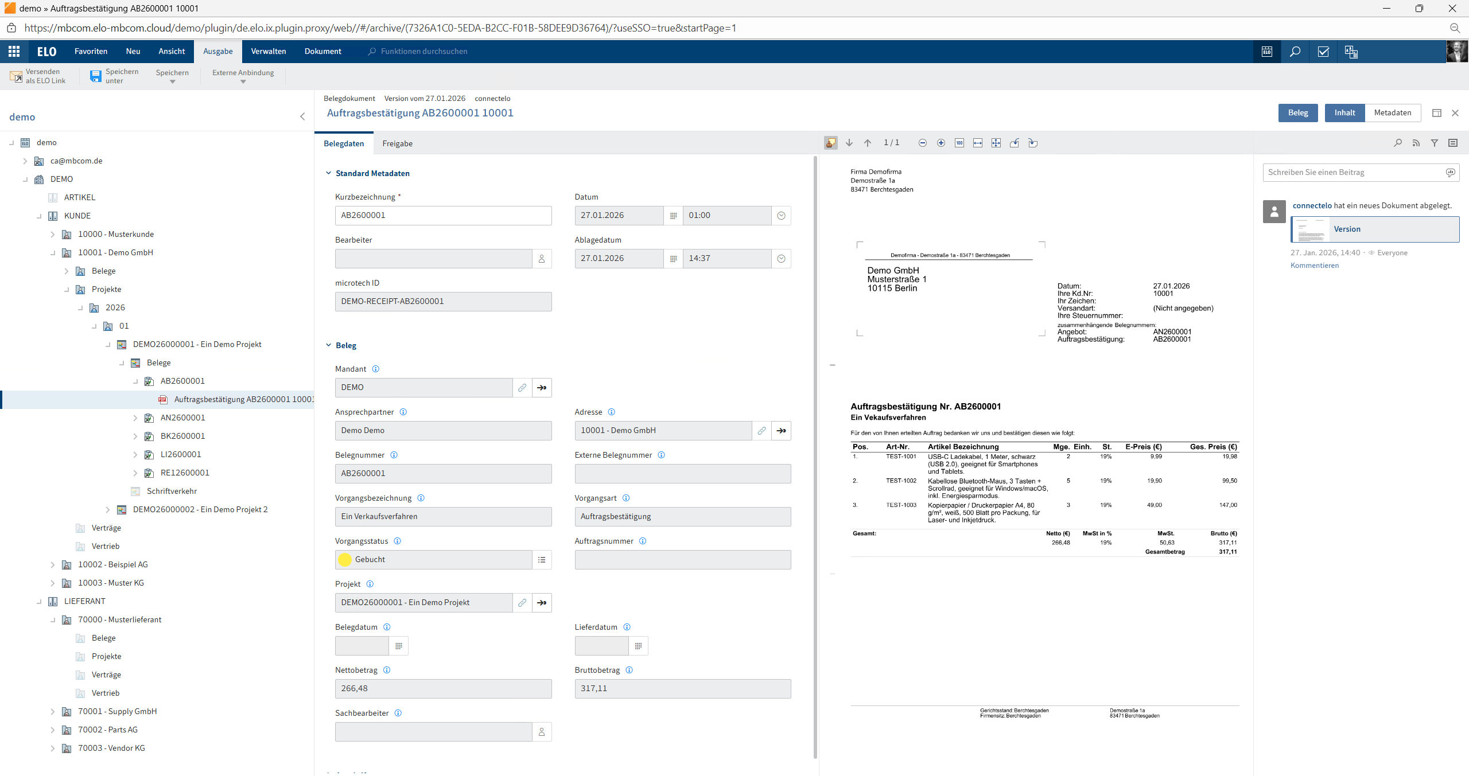Search within the feed panel
1469x776 pixels.
tap(1398, 143)
